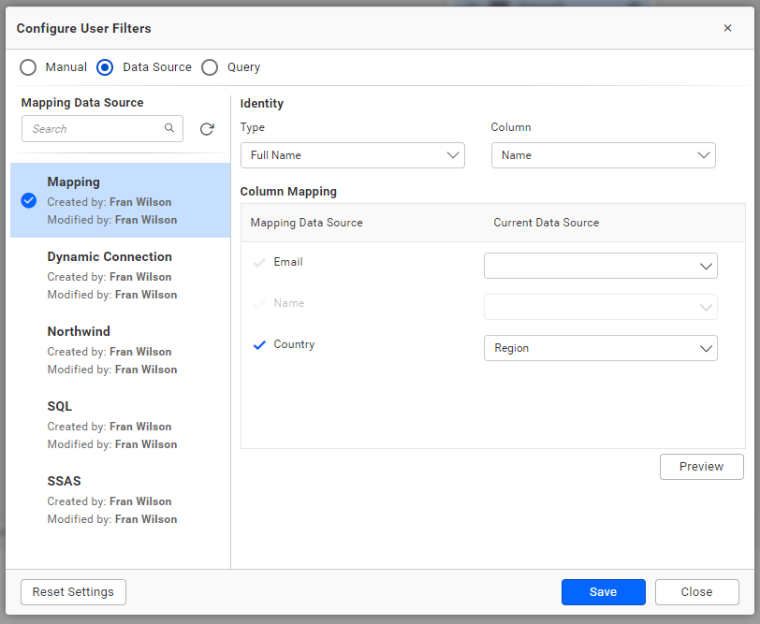Open the Region dropdown next to Country
Viewport: 760px width, 624px height.
pos(600,347)
